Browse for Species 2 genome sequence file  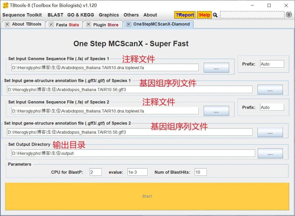coord(216,111)
